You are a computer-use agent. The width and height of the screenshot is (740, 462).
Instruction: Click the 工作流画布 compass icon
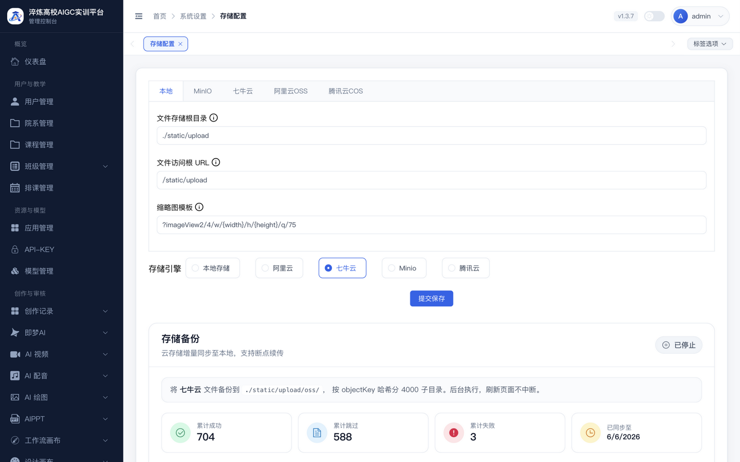pyautogui.click(x=15, y=440)
